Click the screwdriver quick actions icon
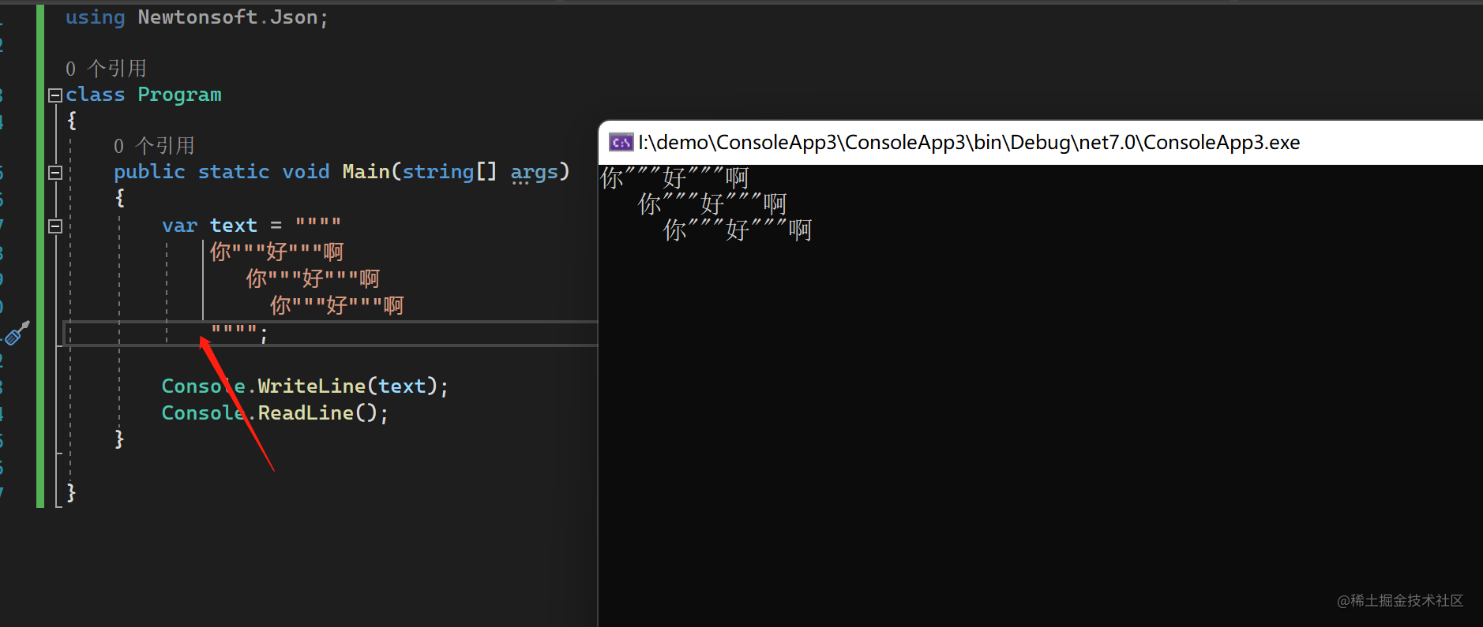 pos(17,334)
